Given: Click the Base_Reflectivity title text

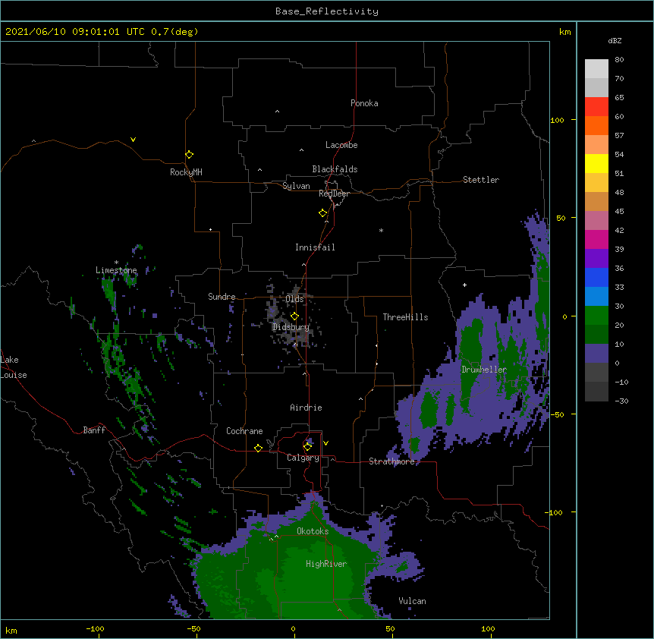Looking at the screenshot, I should (x=327, y=11).
